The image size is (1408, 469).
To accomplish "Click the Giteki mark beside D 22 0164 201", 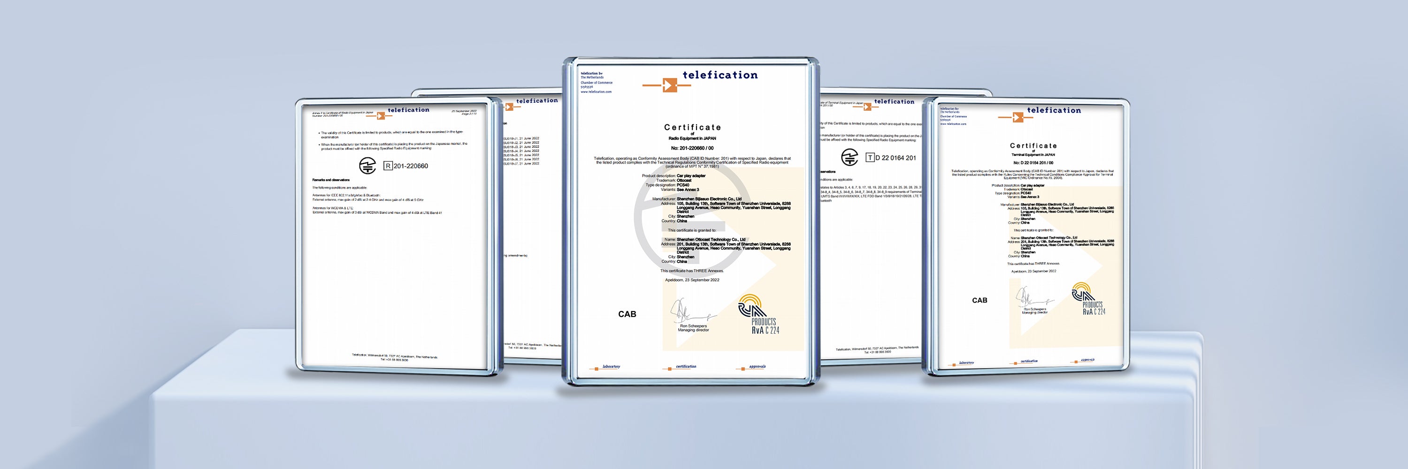I will click(x=849, y=157).
